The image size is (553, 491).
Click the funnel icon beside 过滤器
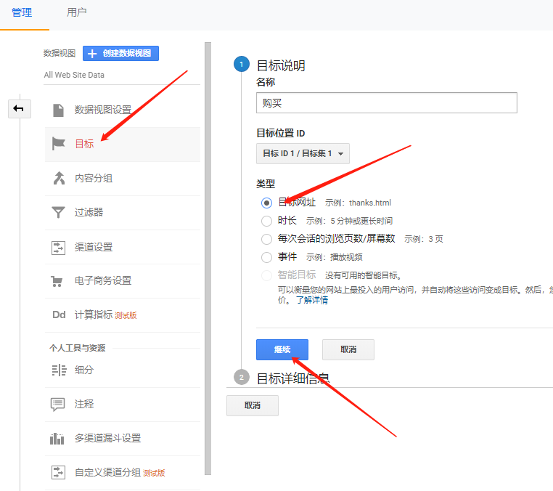click(x=58, y=213)
